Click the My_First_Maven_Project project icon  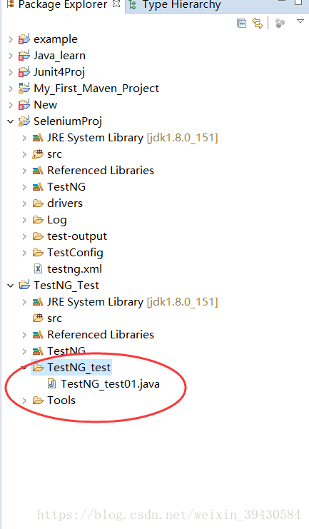24,89
